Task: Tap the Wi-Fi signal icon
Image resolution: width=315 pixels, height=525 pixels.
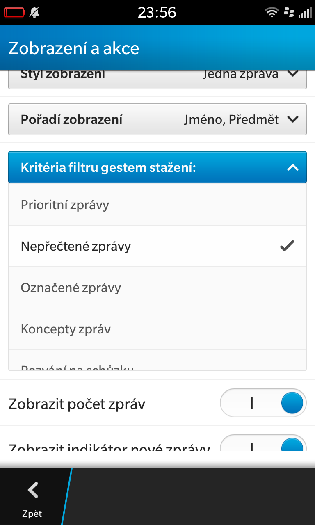Action: tap(272, 13)
